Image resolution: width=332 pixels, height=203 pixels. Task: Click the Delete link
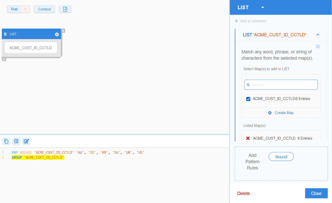244,193
